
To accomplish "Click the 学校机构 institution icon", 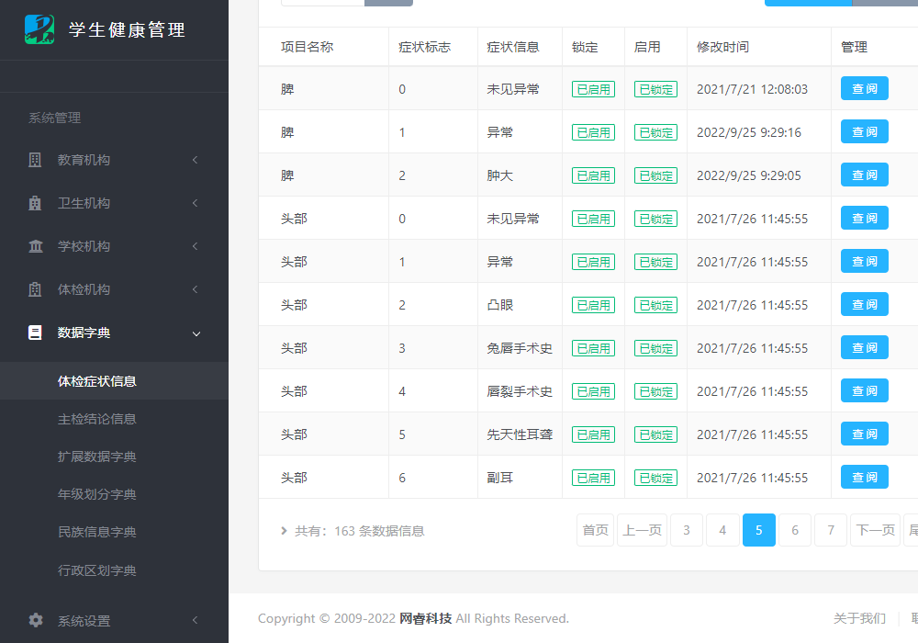I will pyautogui.click(x=35, y=246).
